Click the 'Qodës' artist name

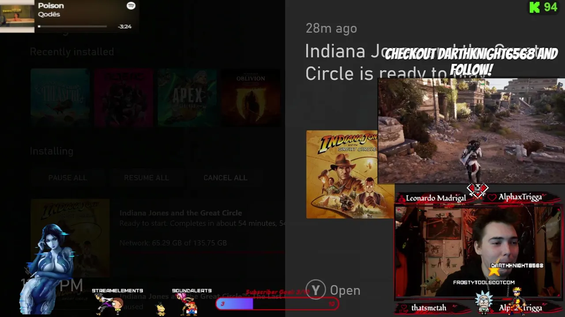(x=49, y=15)
